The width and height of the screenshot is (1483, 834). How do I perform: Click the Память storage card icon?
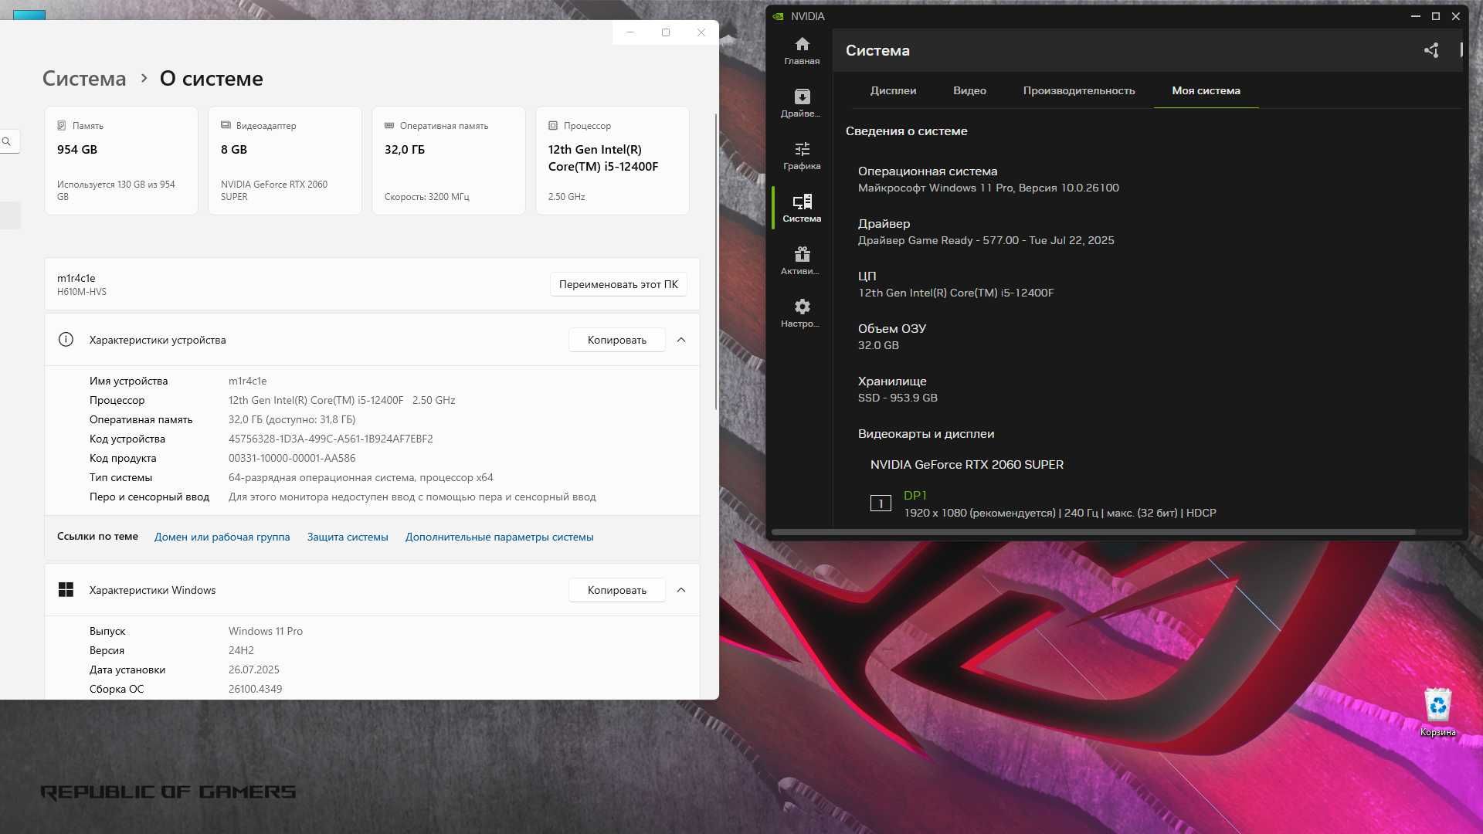62,125
